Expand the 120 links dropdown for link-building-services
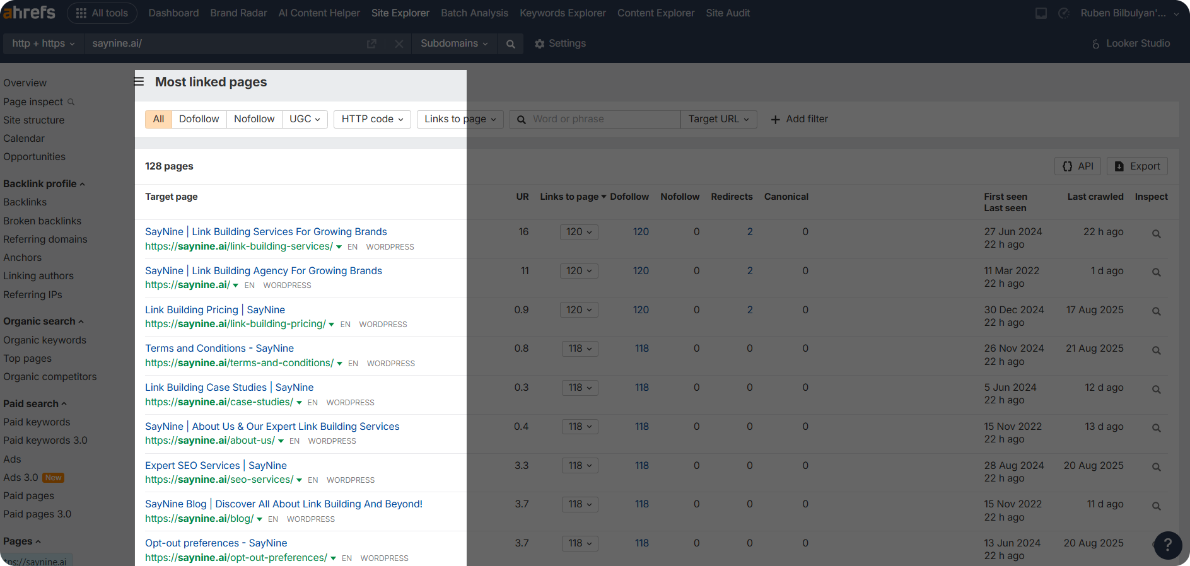Screen dimensions: 1190x566 [579, 232]
